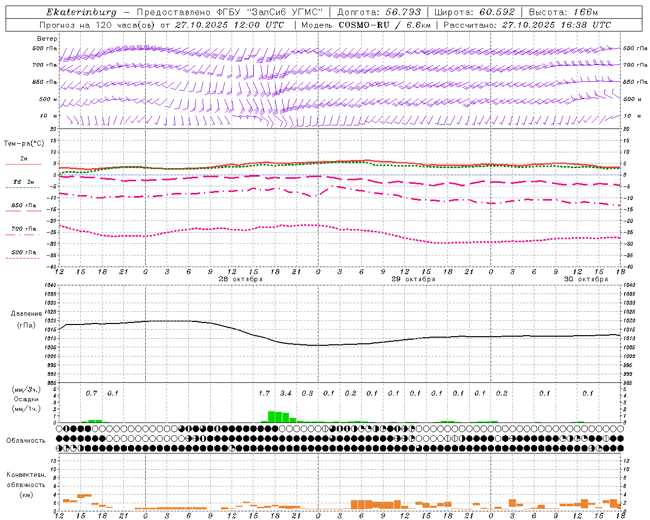The height and width of the screenshot is (520, 650).
Task: Click the 0.3 precipitation value
Action: point(307,393)
